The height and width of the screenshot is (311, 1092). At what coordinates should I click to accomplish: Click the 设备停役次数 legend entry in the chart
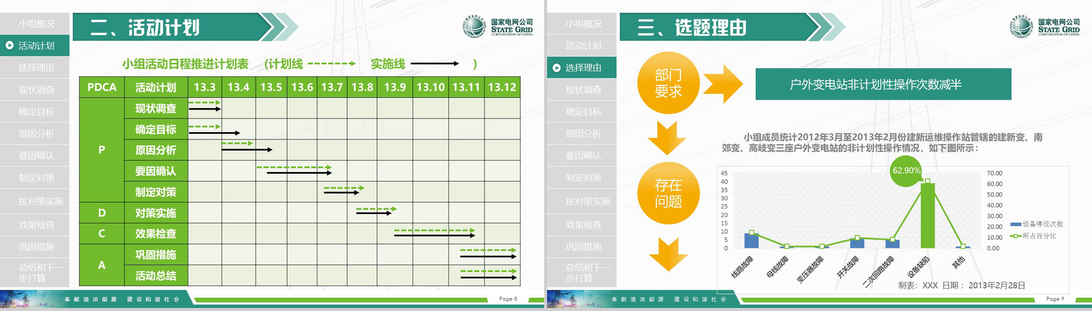tap(1037, 224)
